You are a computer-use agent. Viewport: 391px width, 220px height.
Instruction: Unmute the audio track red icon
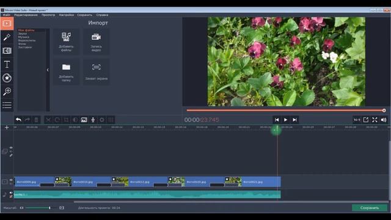click(11, 197)
